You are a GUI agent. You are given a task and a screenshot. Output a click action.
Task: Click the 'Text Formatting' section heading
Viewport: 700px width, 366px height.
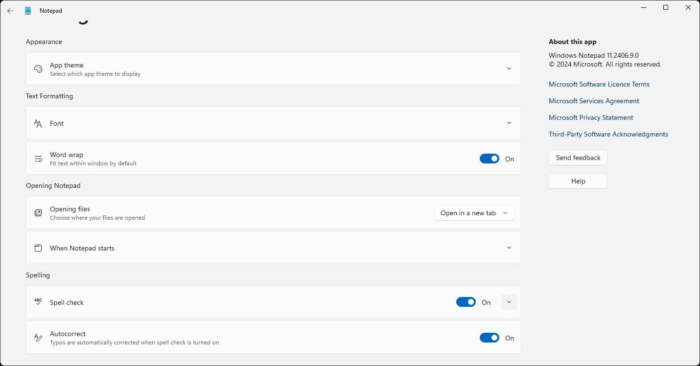[49, 96]
